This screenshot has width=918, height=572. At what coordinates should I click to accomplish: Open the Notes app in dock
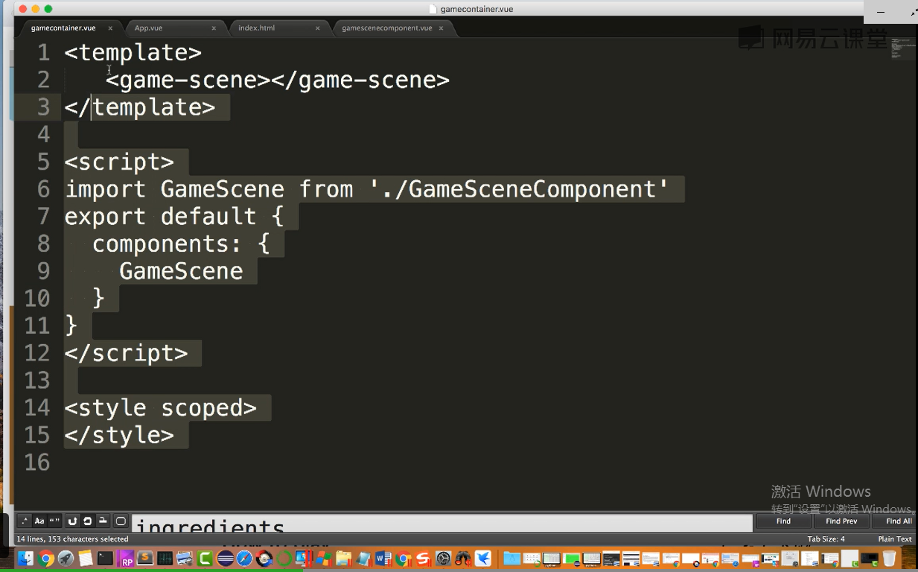click(86, 559)
